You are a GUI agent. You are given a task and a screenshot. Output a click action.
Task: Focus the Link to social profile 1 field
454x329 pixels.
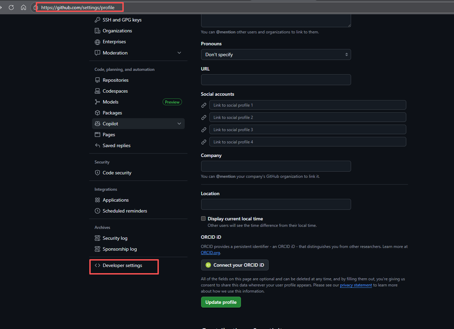coord(308,105)
